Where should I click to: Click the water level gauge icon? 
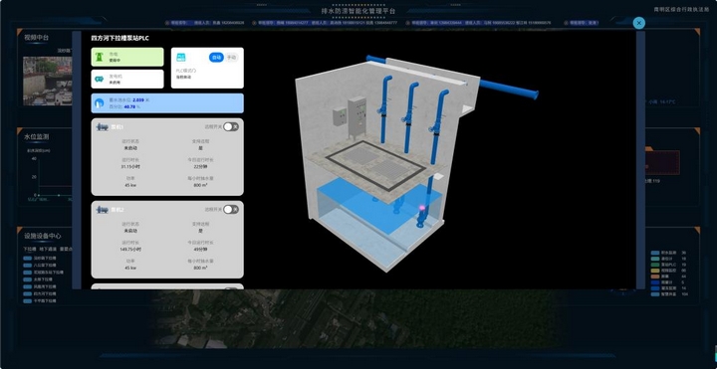(x=99, y=103)
